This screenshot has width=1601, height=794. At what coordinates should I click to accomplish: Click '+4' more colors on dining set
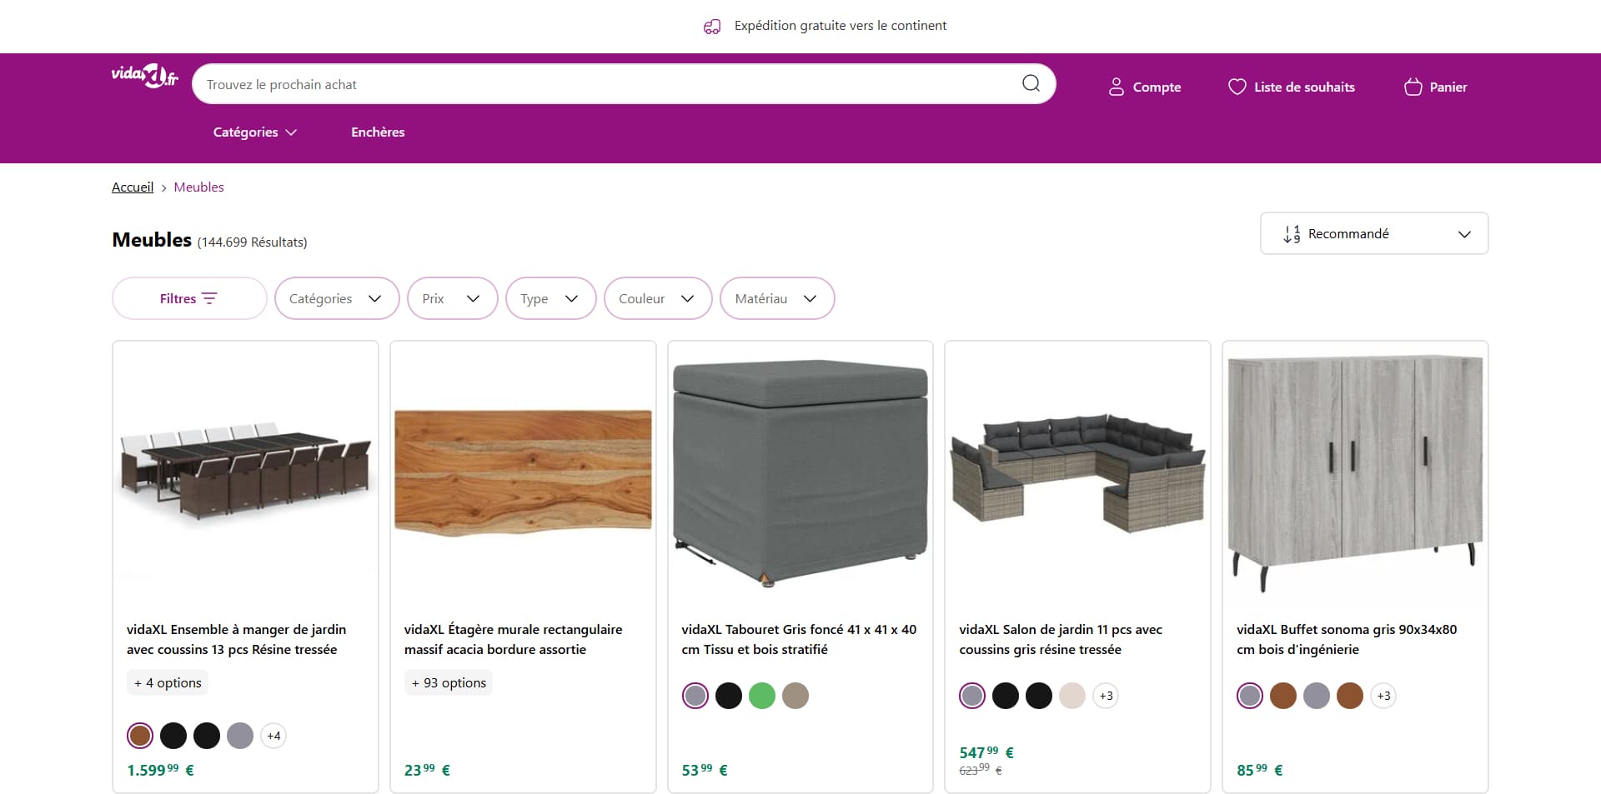[x=274, y=736]
